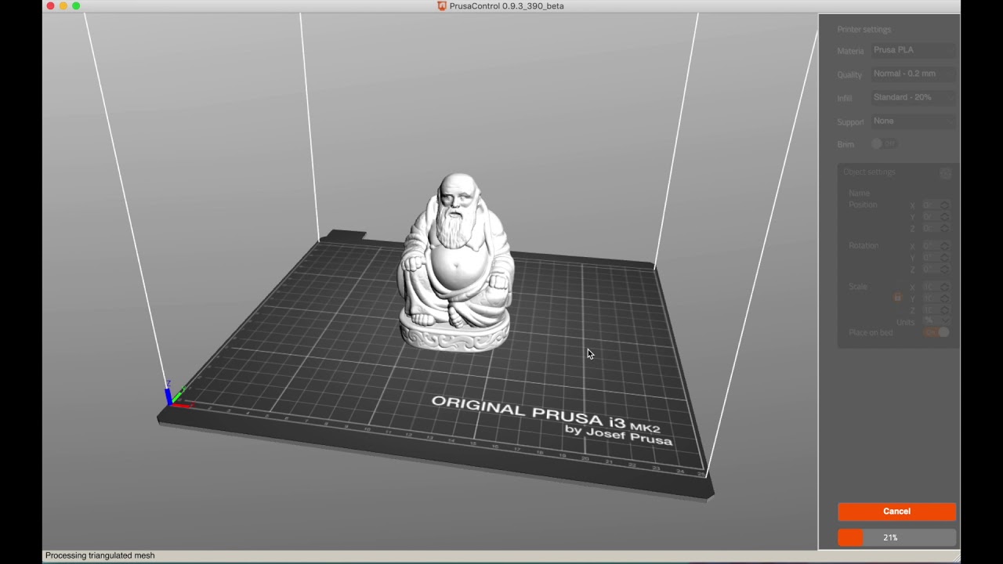The image size is (1003, 564).
Task: Click the scale lock icon
Action: [897, 298]
